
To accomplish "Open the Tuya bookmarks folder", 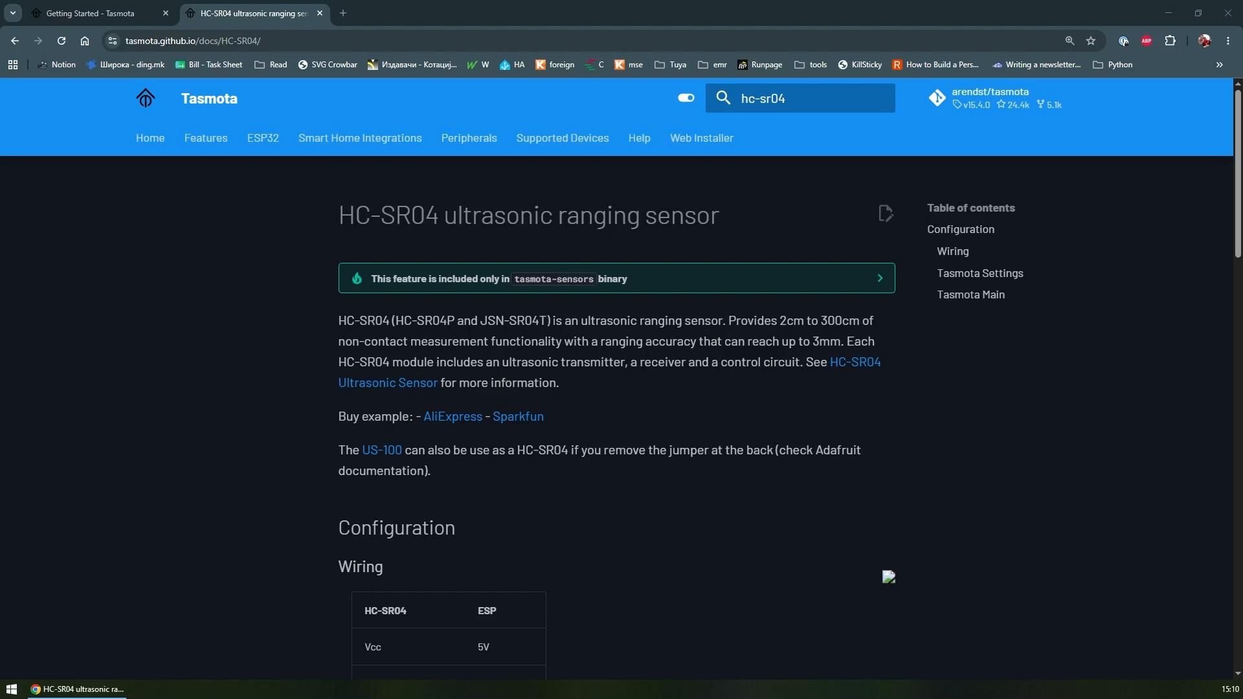I will (x=670, y=65).
